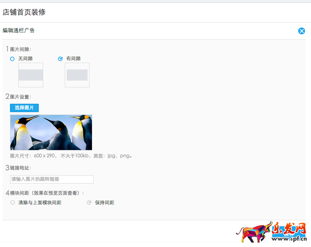Click the 选择图片 button
This screenshot has height=247, width=311.
(x=24, y=108)
